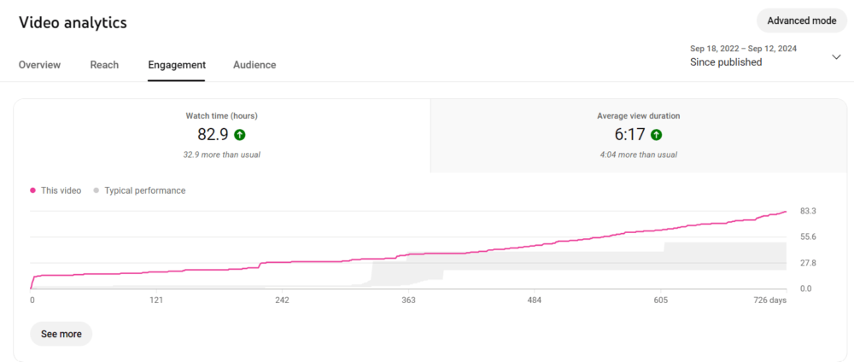Screen dimensions: 854x362
Task: Click the 121 day mark on x-axis
Action: click(156, 301)
